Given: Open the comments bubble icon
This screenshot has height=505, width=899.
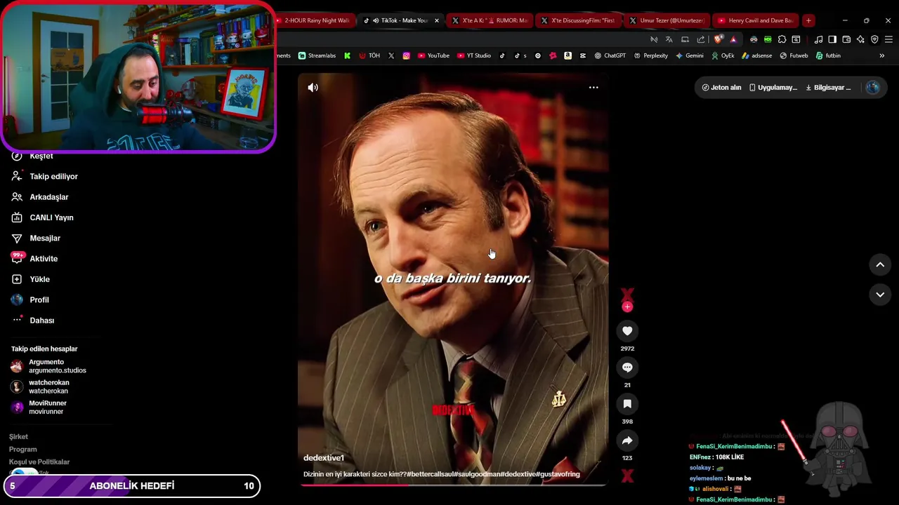Looking at the screenshot, I should [x=627, y=368].
